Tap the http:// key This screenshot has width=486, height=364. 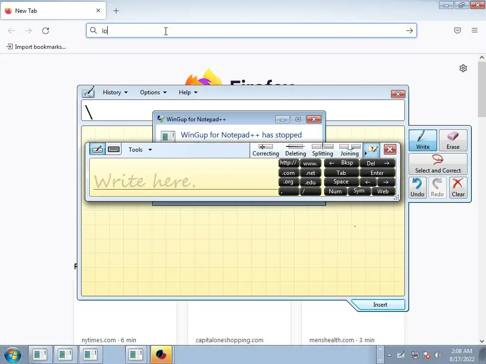289,163
